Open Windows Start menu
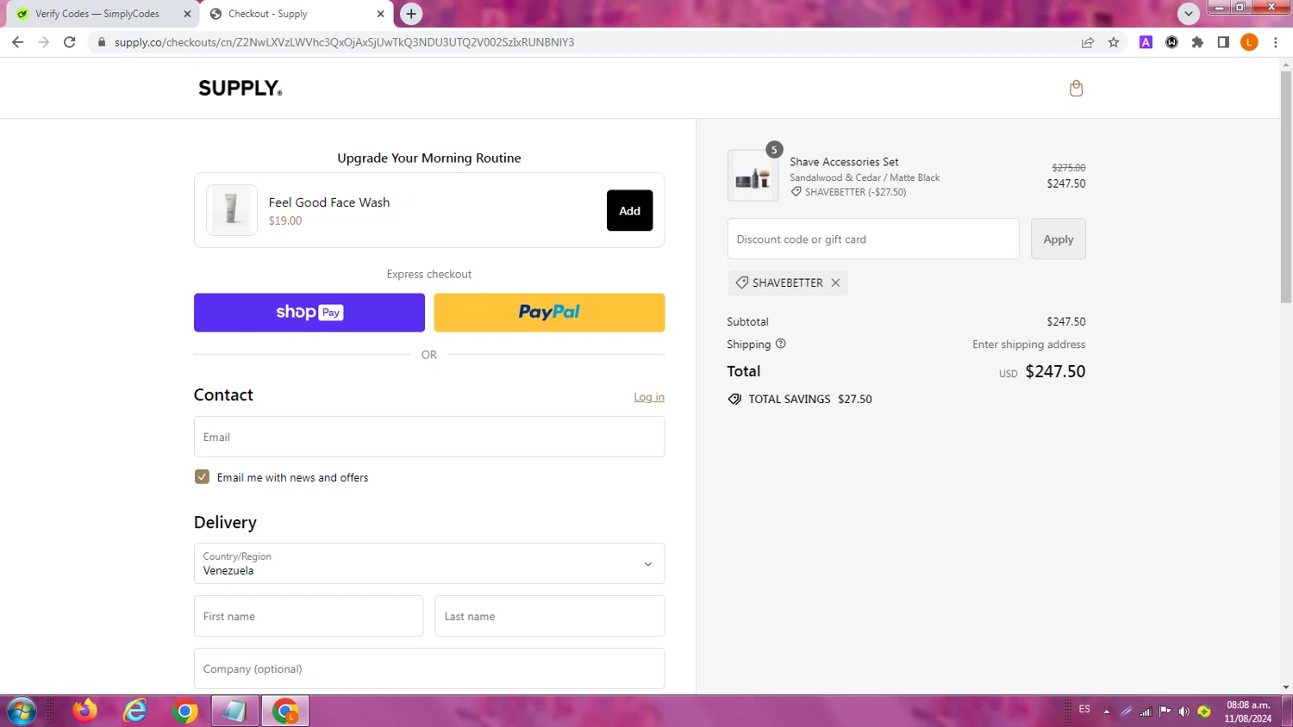Image resolution: width=1293 pixels, height=727 pixels. tap(21, 711)
